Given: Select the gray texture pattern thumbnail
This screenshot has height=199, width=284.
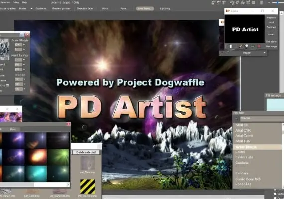Looking at the screenshot, I should click(x=88, y=163).
